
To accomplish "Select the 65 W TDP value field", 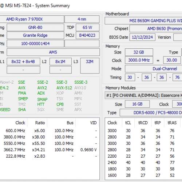I will 87,27.
